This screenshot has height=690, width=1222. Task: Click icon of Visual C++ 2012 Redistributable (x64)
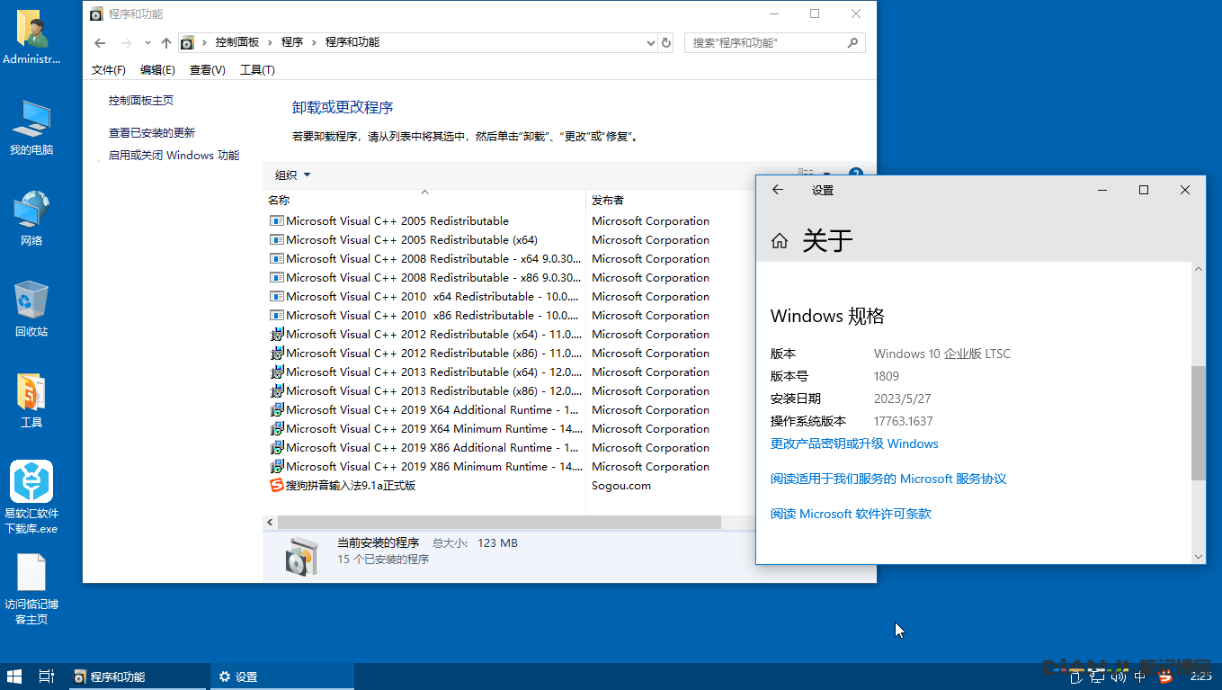point(277,335)
